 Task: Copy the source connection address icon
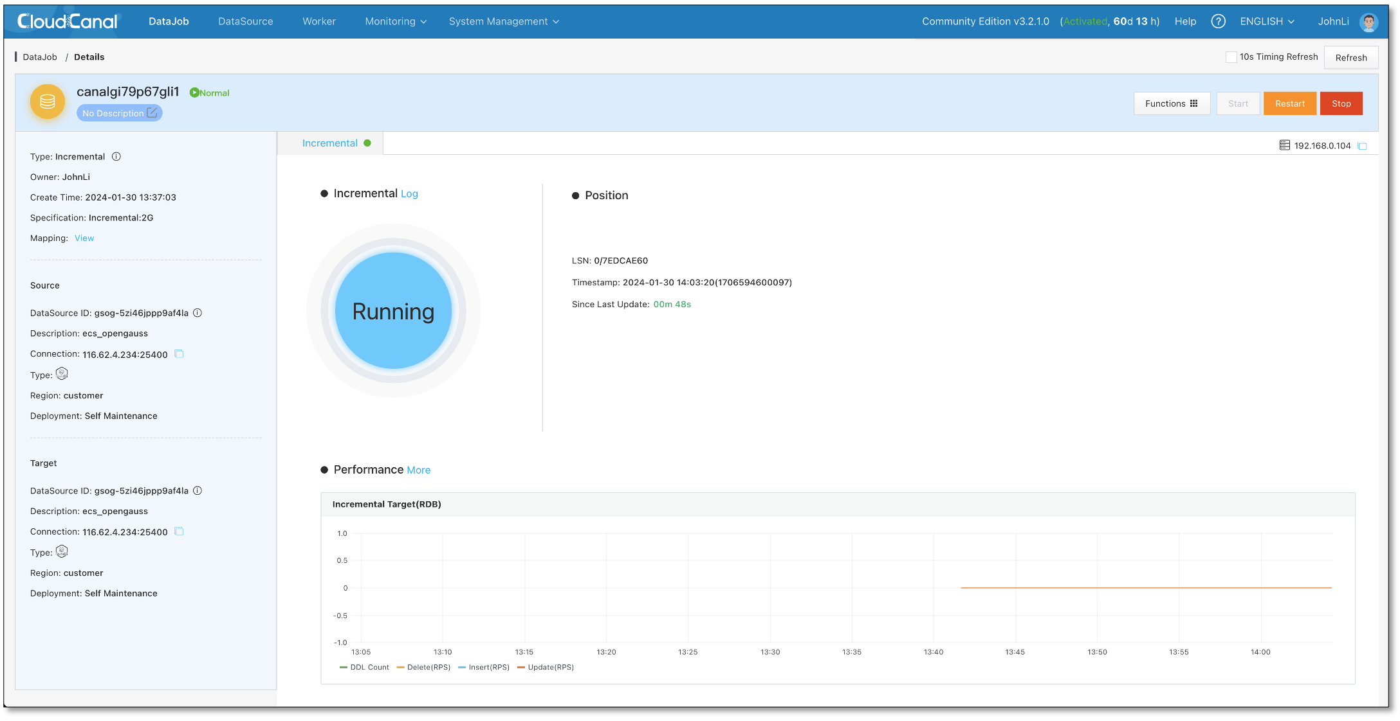point(180,354)
